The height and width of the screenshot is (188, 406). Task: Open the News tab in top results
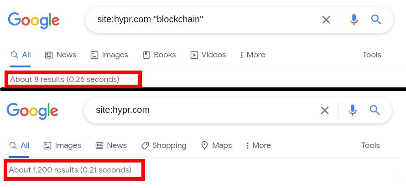point(61,55)
